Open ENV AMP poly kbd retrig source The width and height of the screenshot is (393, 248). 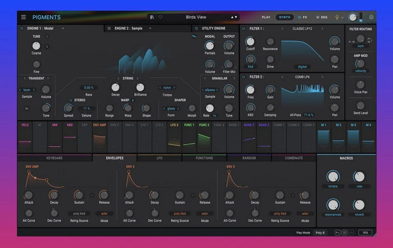[79, 214]
